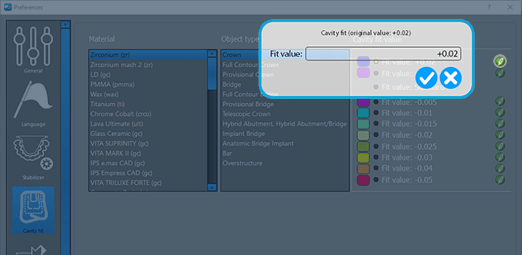This screenshot has height=255, width=522.
Task: Select the Fit value -0.015 radio button
Action: [376, 124]
